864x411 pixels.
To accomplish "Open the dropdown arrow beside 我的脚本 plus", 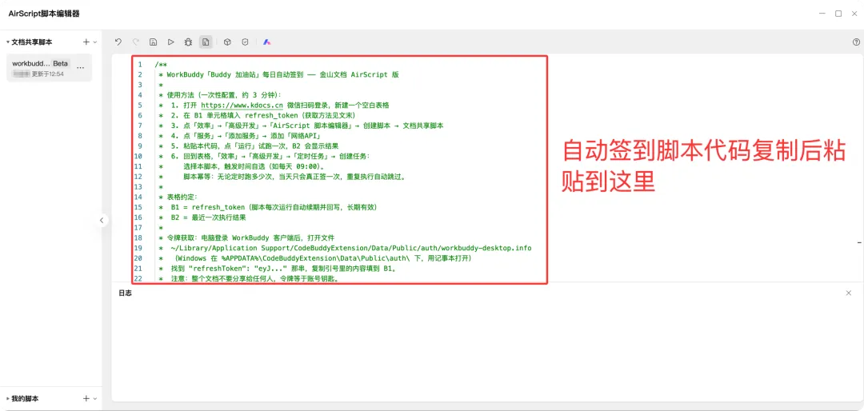I will (x=94, y=398).
